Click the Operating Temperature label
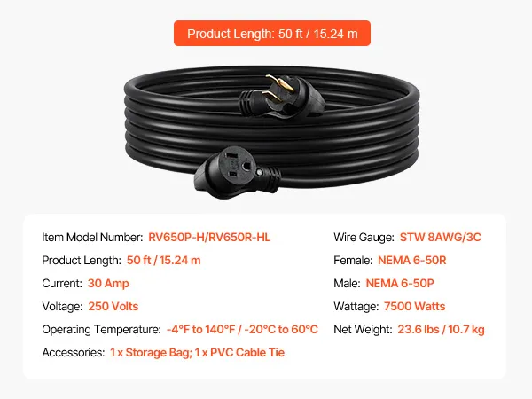Image resolution: width=532 pixels, height=399 pixels. [x=101, y=330]
